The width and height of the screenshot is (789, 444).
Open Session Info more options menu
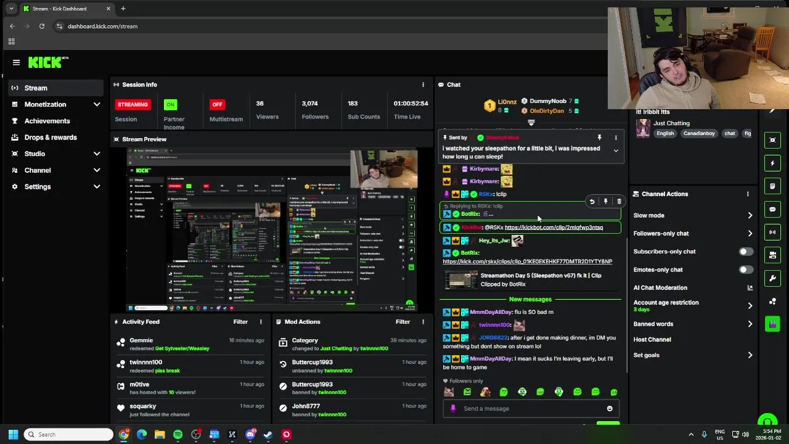click(423, 84)
